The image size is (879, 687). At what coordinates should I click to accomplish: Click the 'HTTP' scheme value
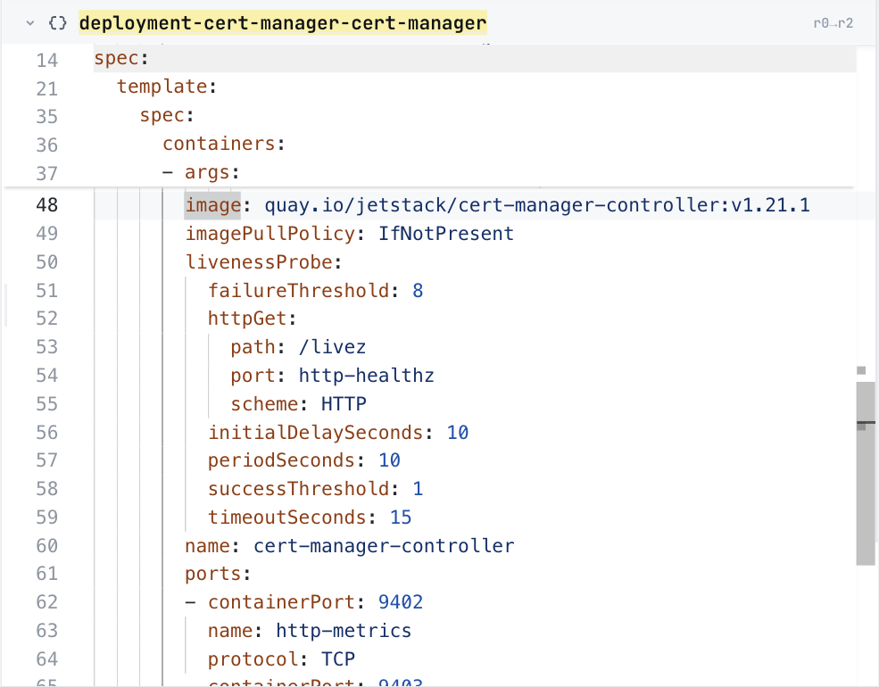(x=344, y=404)
